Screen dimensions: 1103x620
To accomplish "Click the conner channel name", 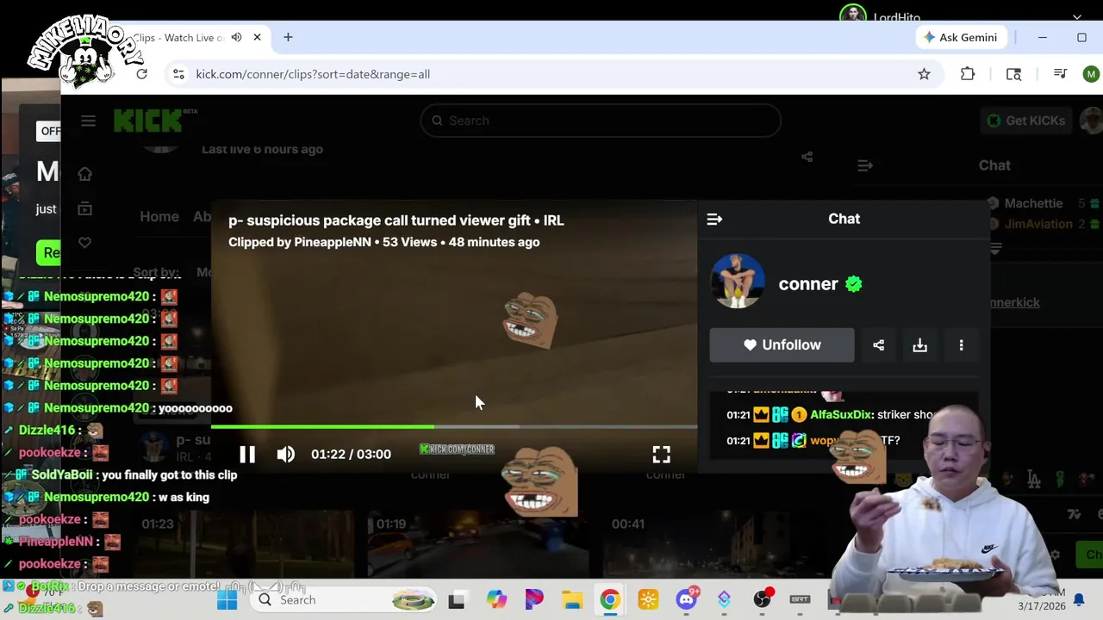I will tap(808, 283).
